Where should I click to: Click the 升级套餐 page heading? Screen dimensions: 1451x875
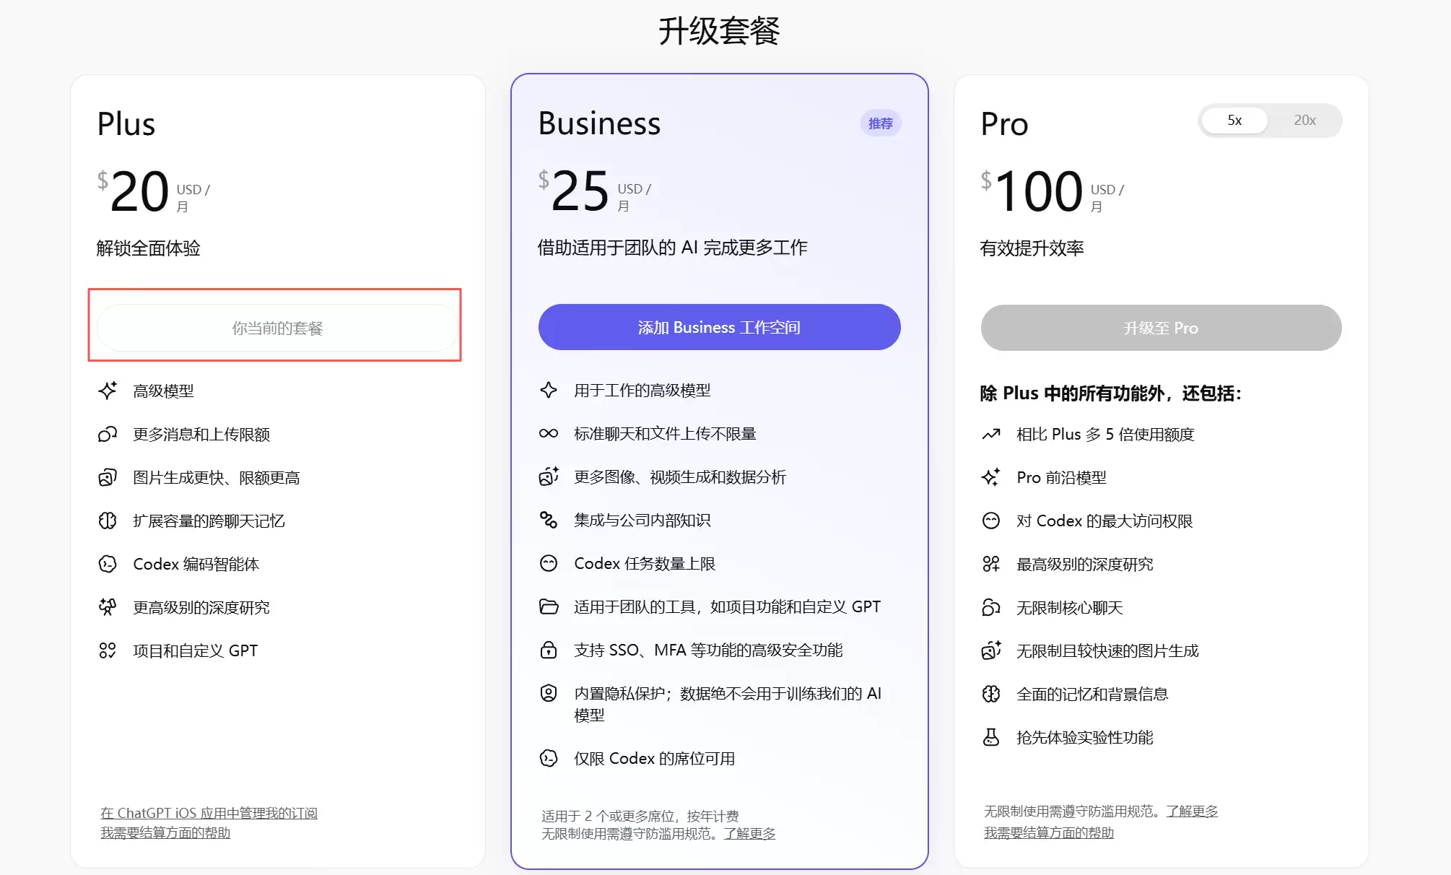[x=719, y=31]
